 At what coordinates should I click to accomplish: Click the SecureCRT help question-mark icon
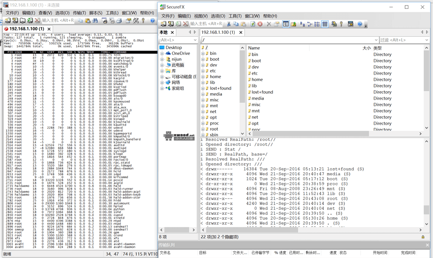click(153, 21)
